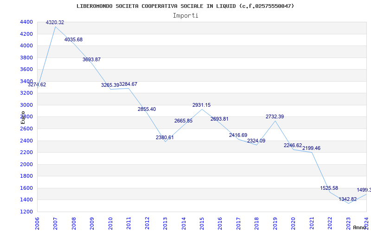Click the data label 2665.85
Image resolution: width=371 pixels, height=232 pixels.
[x=183, y=121]
